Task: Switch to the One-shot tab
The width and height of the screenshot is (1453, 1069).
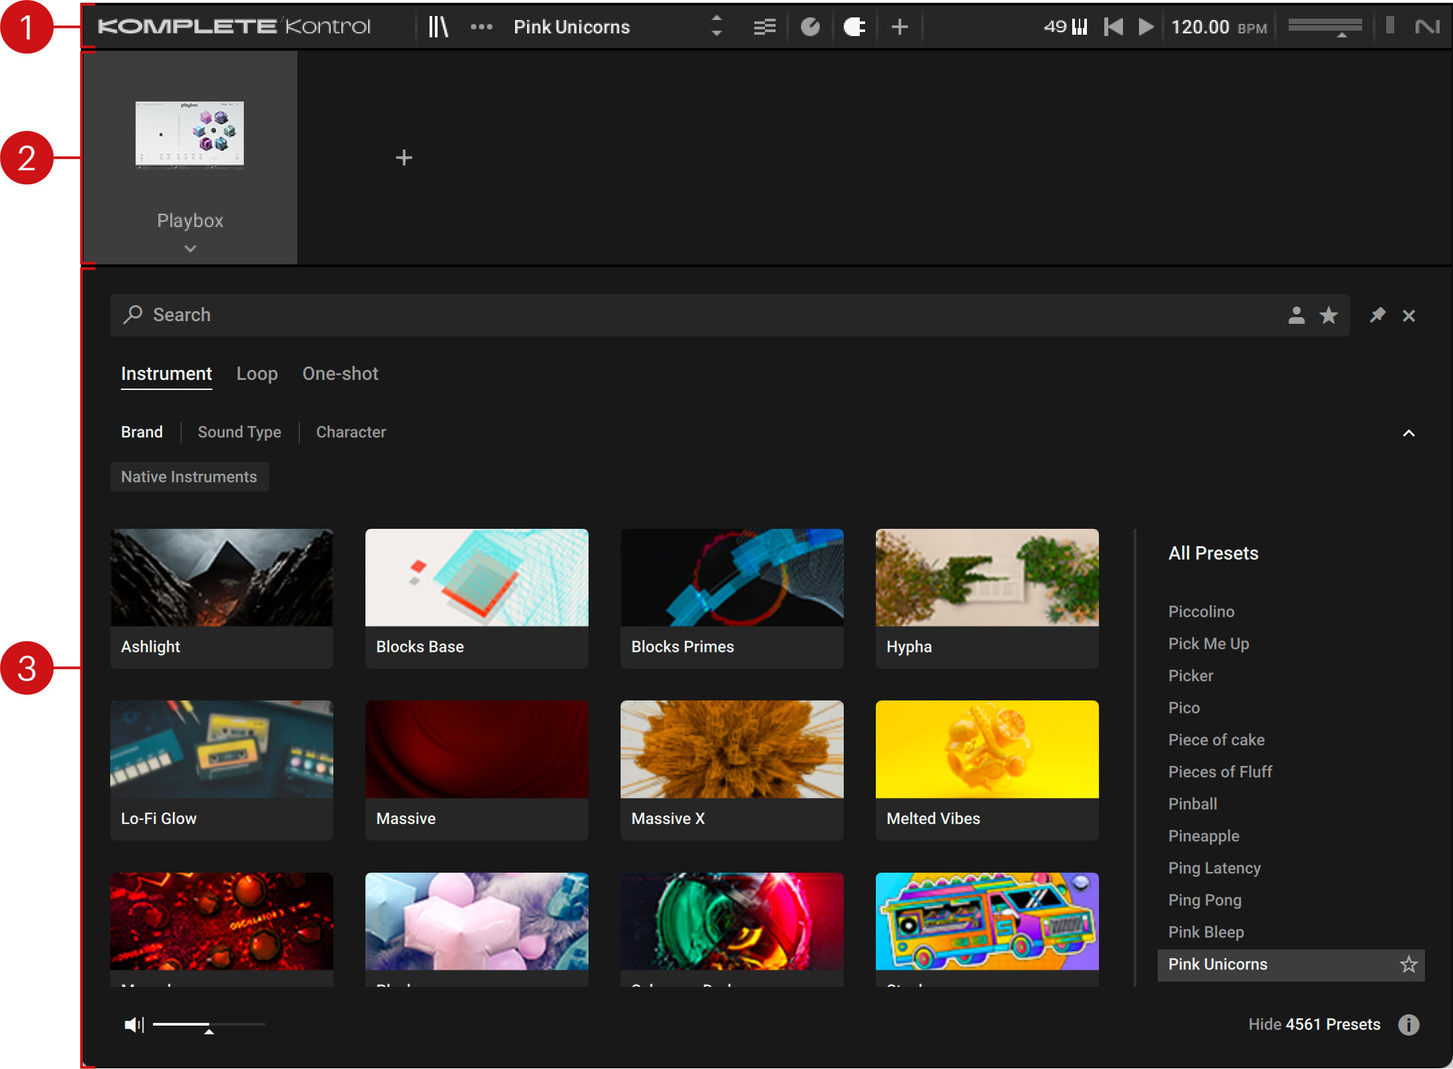Action: point(341,374)
